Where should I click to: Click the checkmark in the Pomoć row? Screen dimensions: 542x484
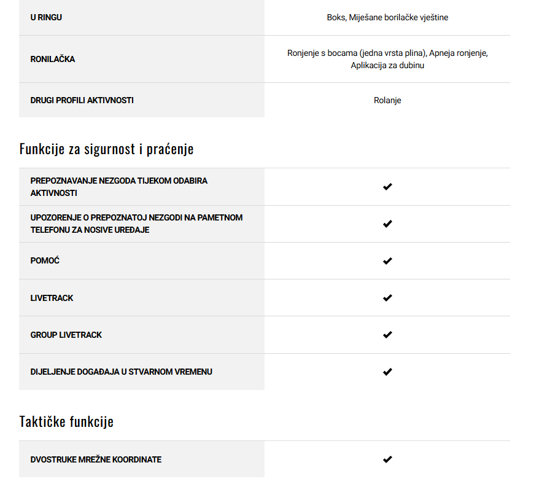(x=387, y=261)
